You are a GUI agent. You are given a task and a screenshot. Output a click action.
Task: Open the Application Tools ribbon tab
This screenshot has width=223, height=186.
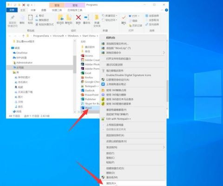(75, 10)
